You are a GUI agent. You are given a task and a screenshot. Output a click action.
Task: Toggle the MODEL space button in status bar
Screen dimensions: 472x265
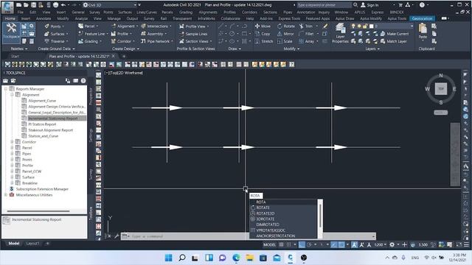269,245
